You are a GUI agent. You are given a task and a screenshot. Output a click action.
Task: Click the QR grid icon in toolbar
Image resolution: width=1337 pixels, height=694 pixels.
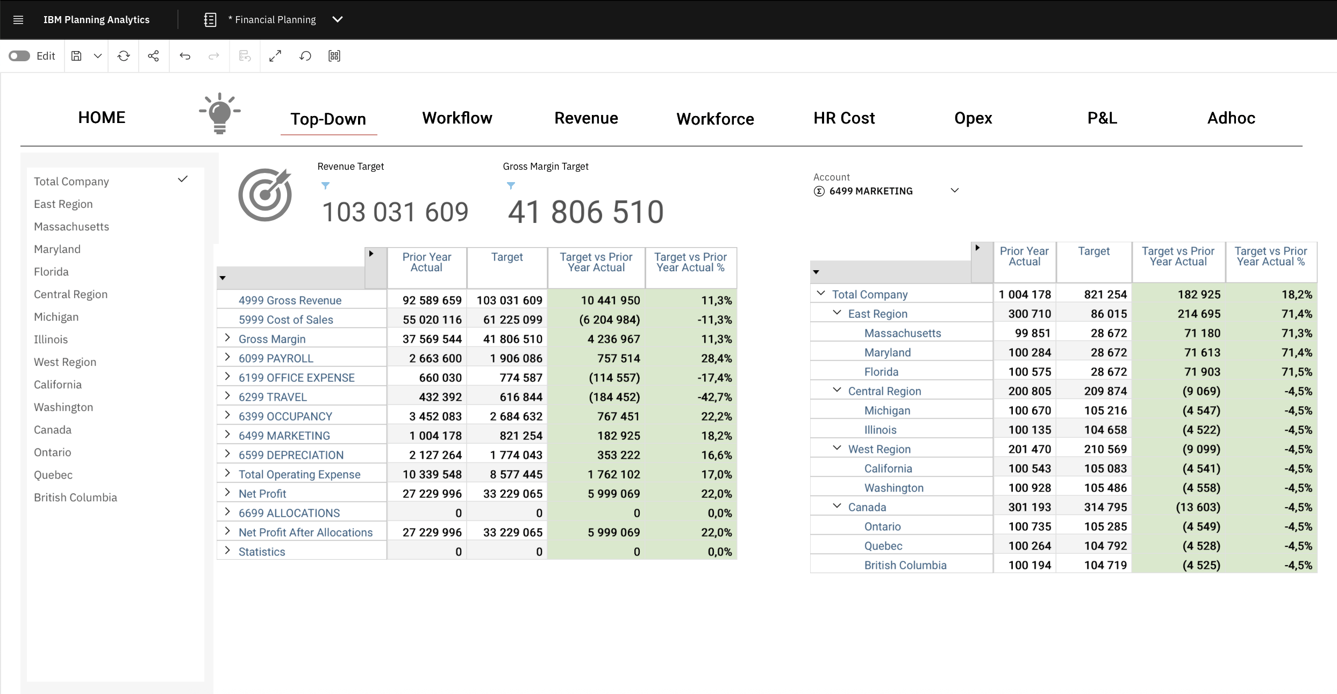334,56
